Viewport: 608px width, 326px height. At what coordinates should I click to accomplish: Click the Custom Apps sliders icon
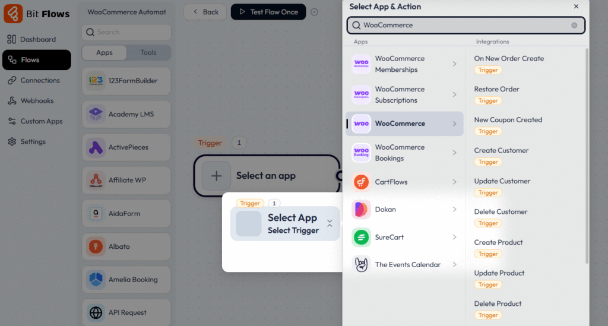[12, 121]
